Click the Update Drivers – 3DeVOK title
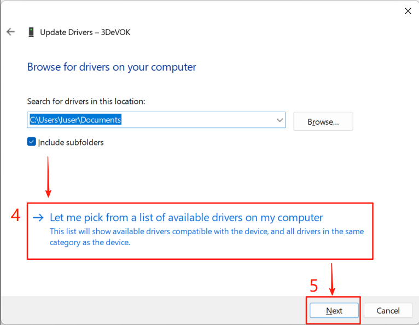 coord(85,32)
